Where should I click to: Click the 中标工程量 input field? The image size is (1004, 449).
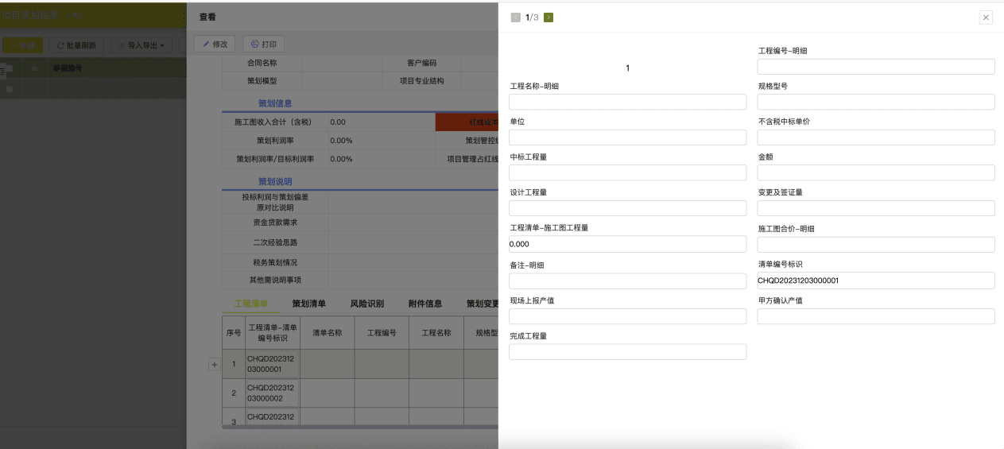point(628,172)
